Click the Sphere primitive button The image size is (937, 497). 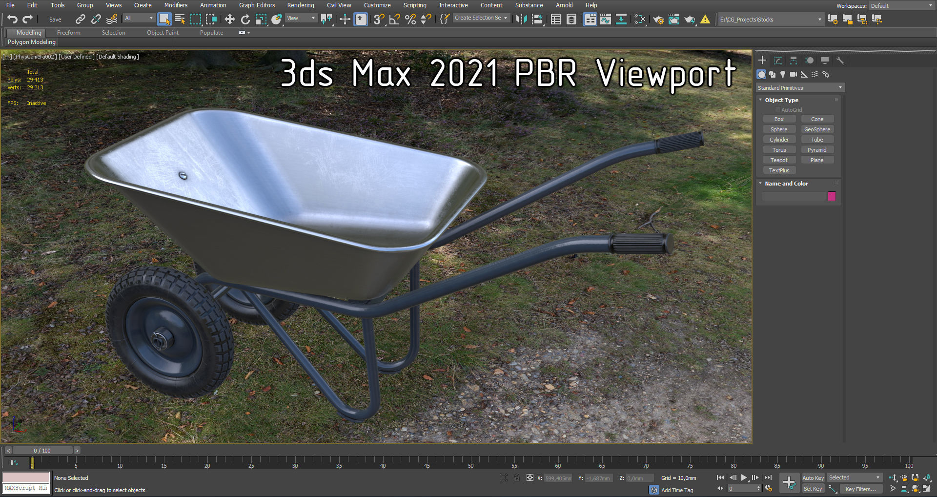click(x=779, y=129)
